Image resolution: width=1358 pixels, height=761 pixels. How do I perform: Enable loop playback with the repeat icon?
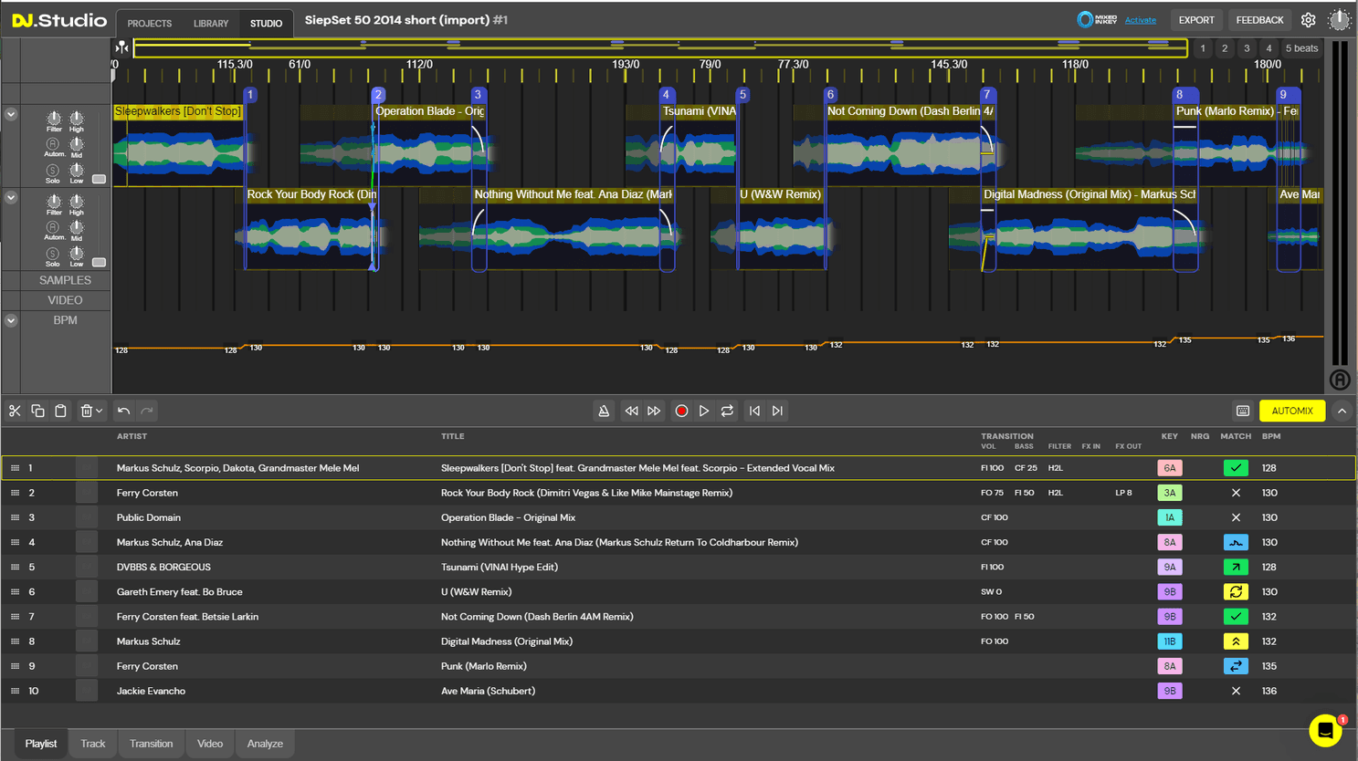[x=727, y=411]
